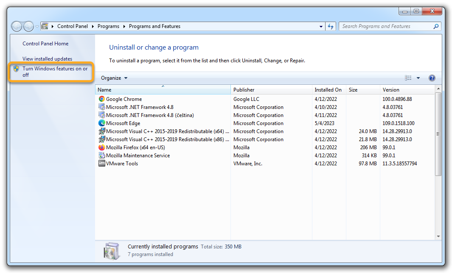The image size is (452, 273).
Task: Click the Mozilla Maintenance Service icon
Action: pyautogui.click(x=102, y=156)
